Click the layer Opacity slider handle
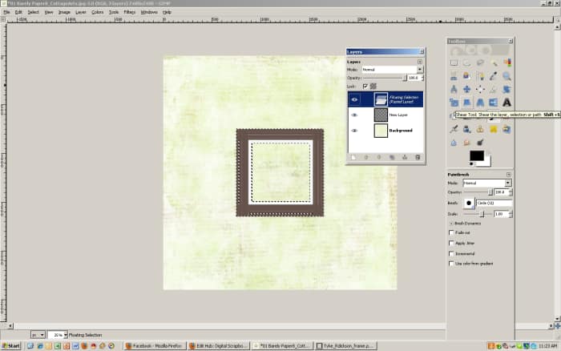The height and width of the screenshot is (351, 561). pyautogui.click(x=405, y=78)
